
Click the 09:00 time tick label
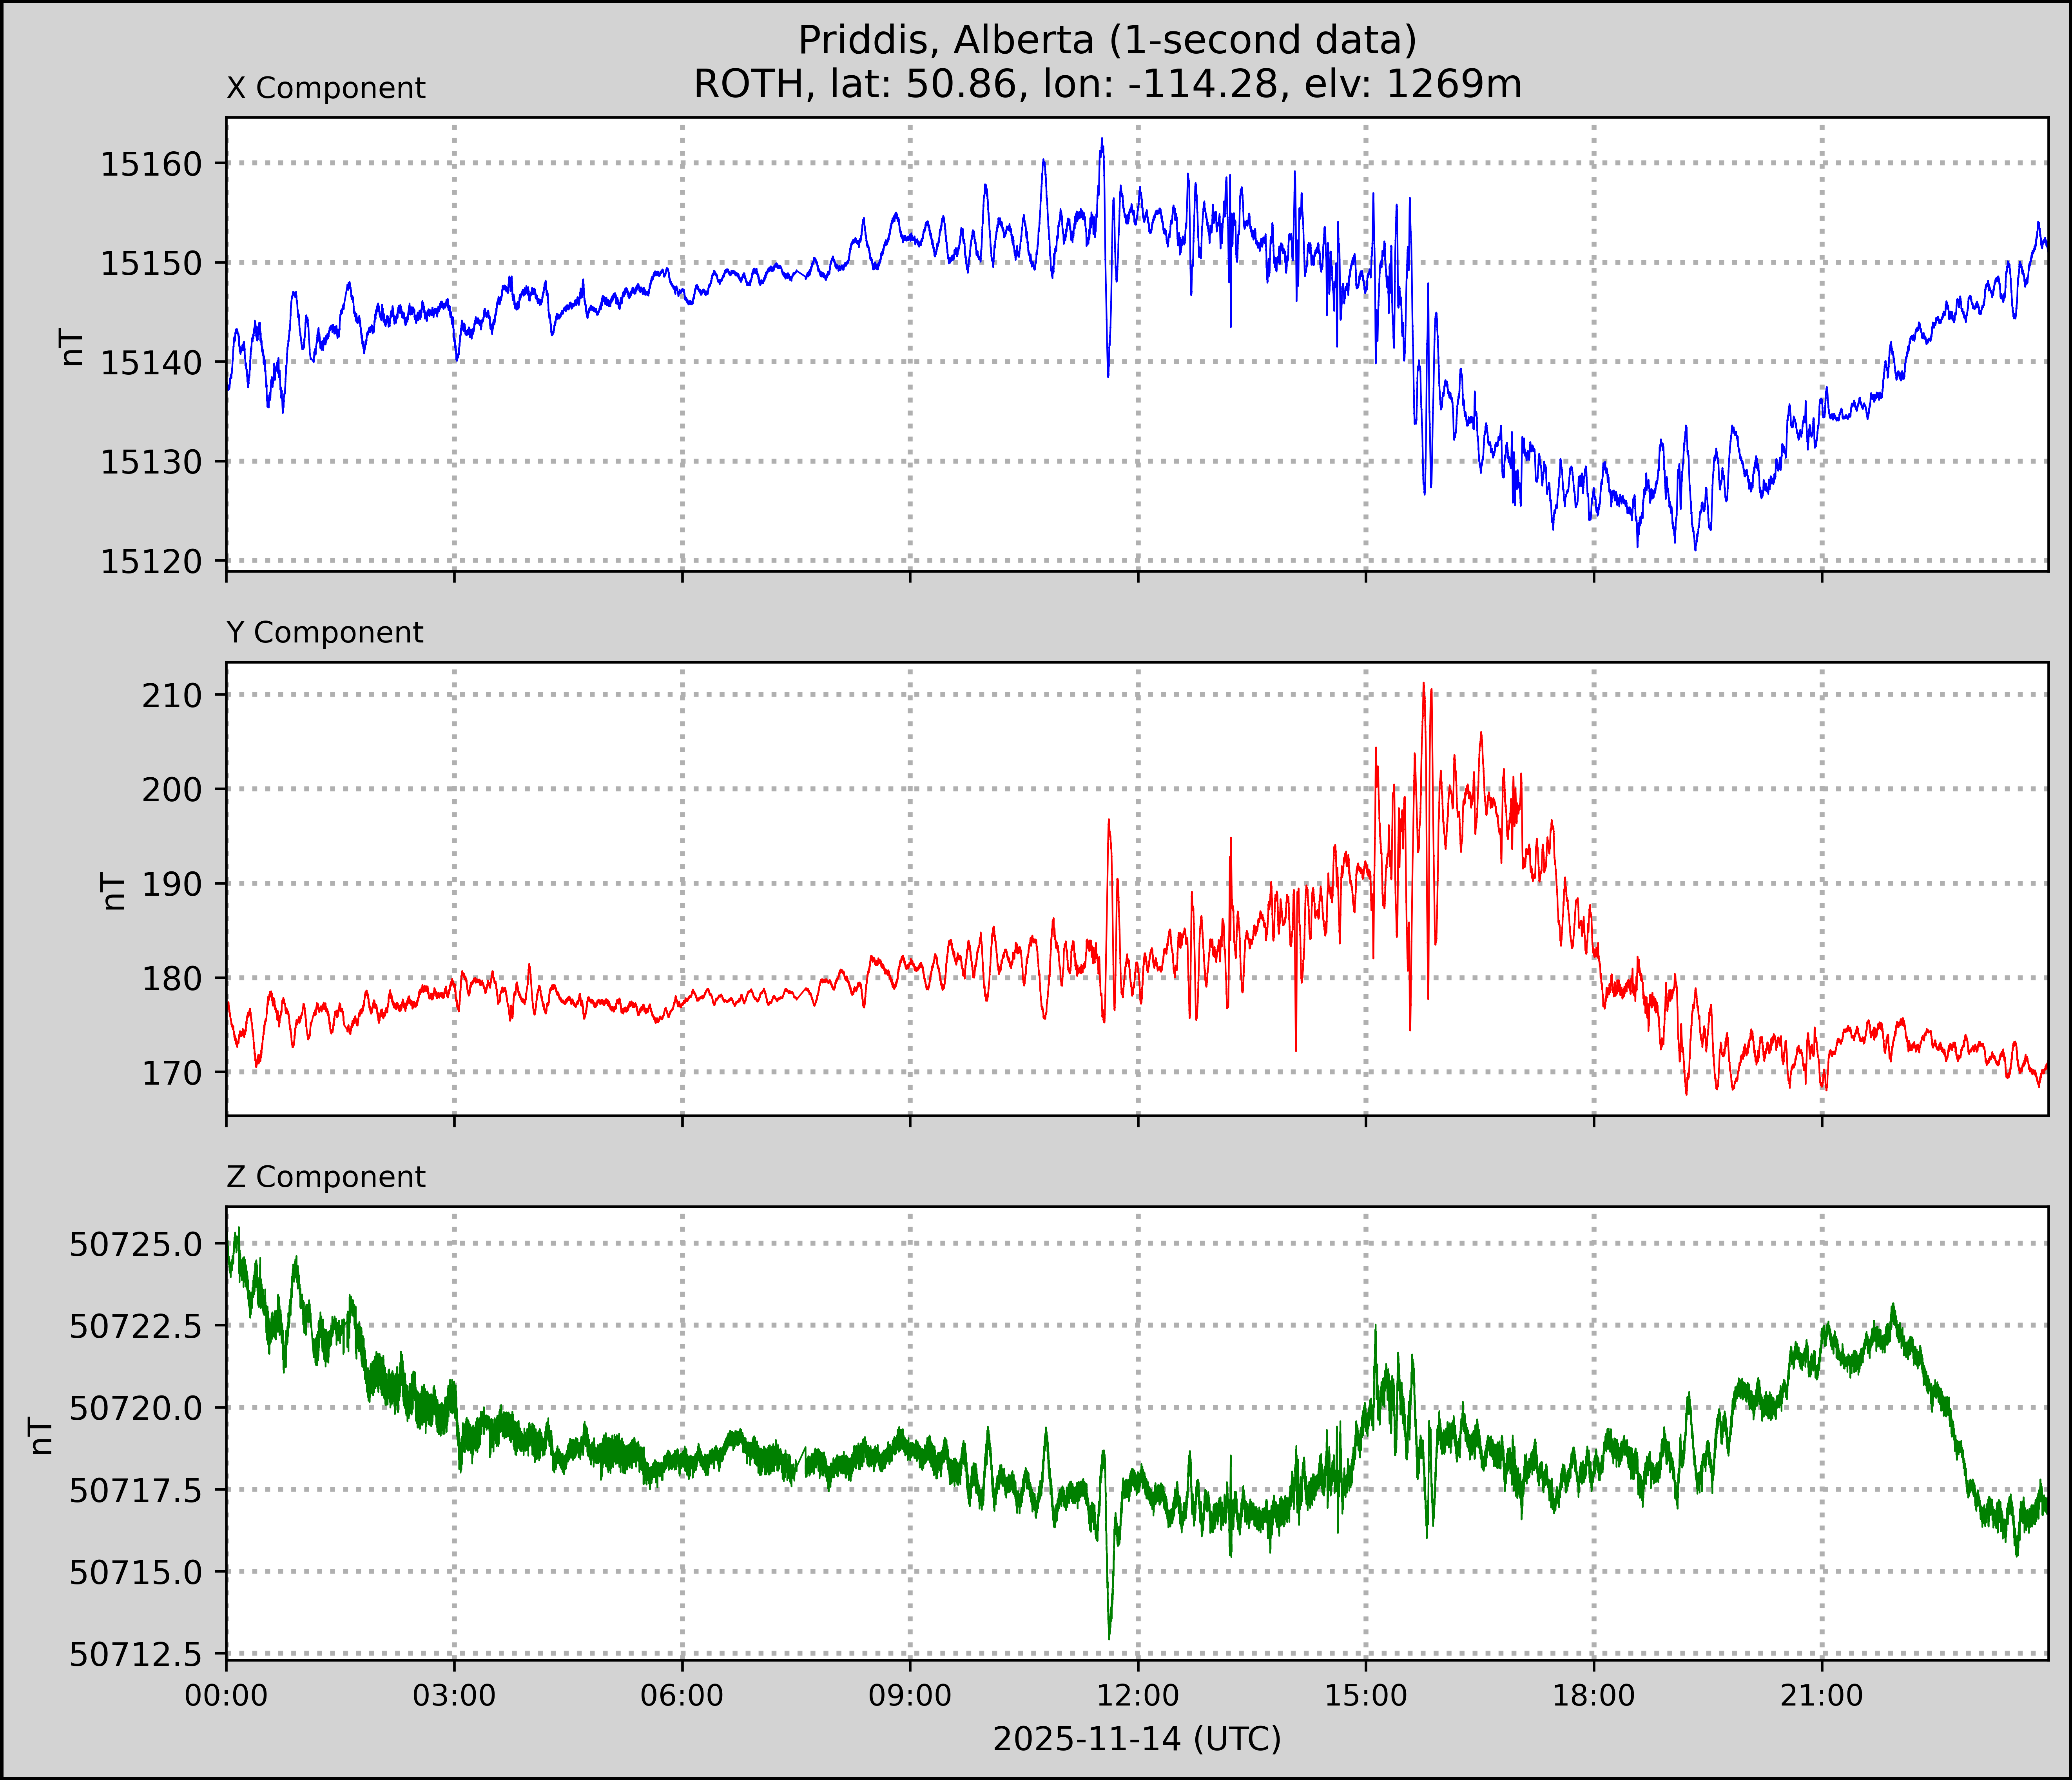coord(910,1696)
